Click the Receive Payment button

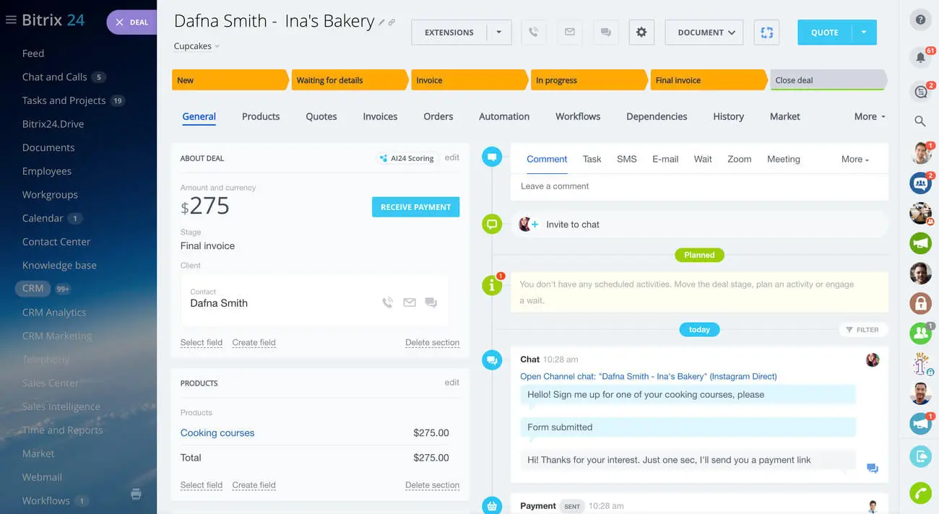click(415, 207)
